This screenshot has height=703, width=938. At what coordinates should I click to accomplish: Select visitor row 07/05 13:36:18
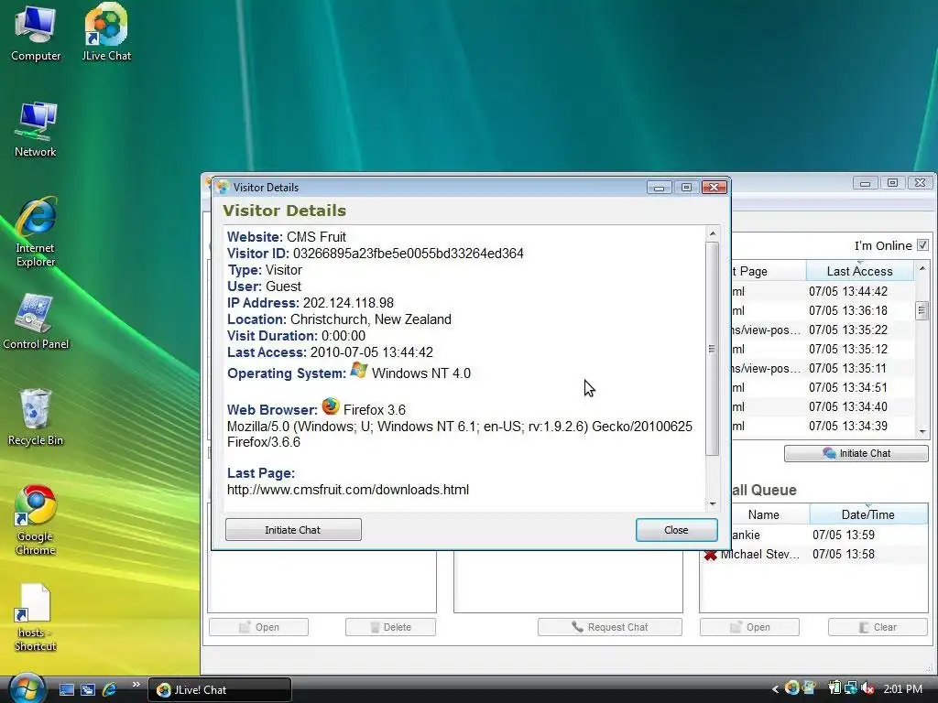[x=824, y=310]
